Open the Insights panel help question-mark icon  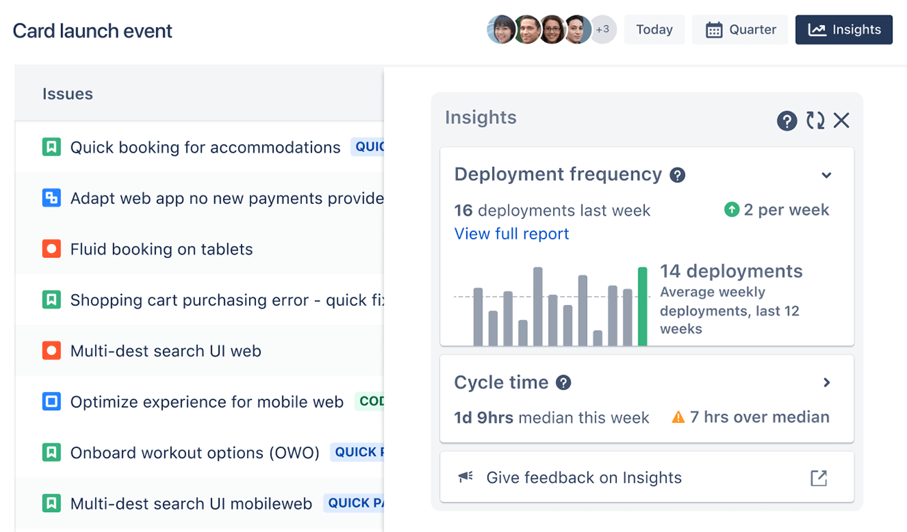pyautogui.click(x=787, y=120)
